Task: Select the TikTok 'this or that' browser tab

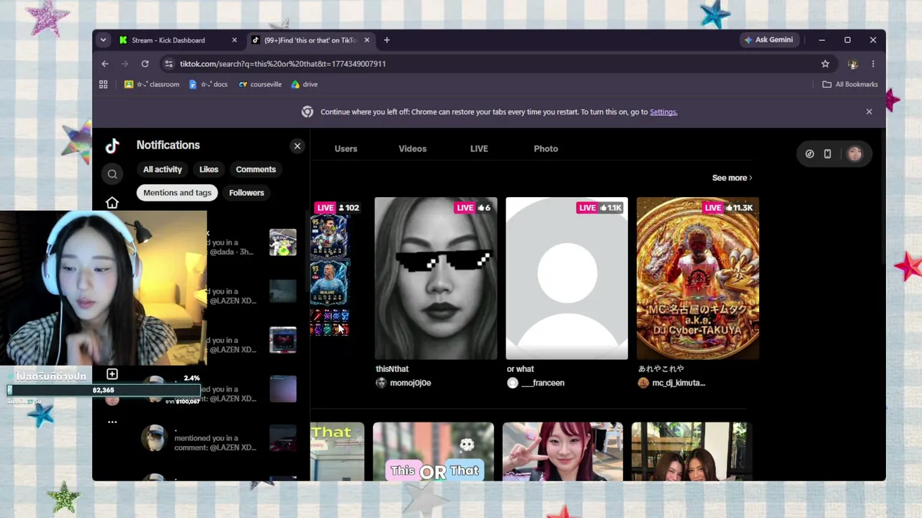Action: coord(310,40)
